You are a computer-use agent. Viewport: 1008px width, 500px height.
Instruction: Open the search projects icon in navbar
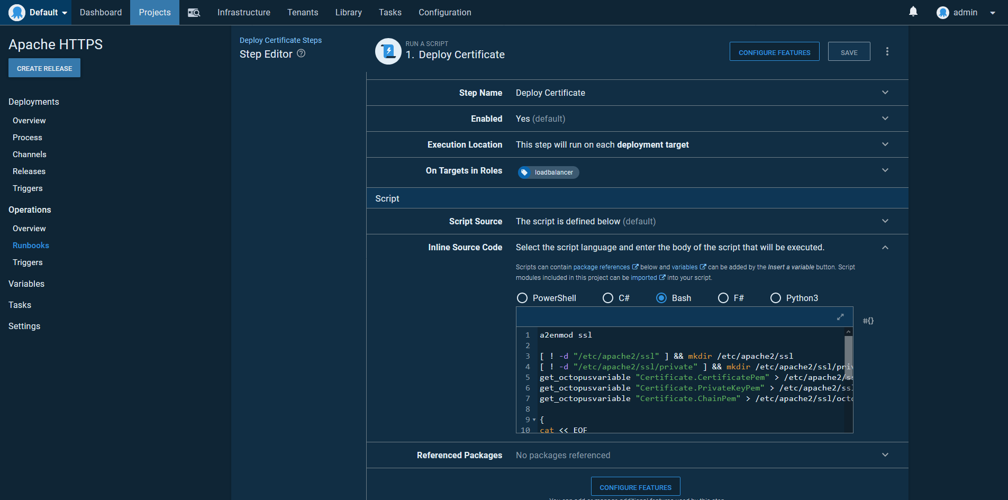coord(194,13)
